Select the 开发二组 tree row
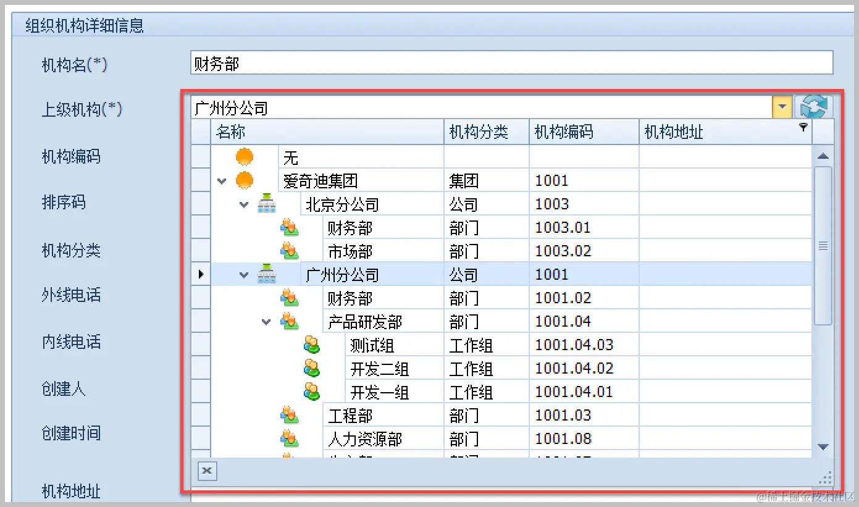This screenshot has height=507, width=859. click(511, 368)
